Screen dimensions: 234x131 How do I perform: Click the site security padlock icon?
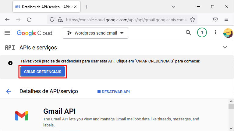tap(60, 20)
